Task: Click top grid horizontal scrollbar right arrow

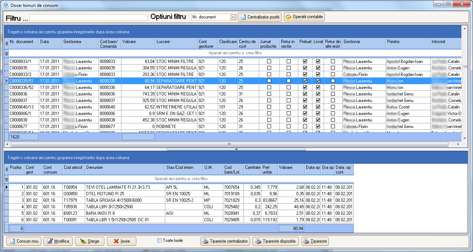Action: point(458,144)
